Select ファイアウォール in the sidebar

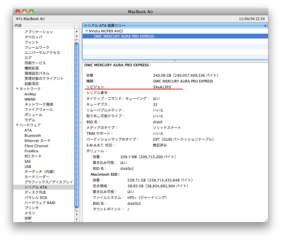click(39, 110)
